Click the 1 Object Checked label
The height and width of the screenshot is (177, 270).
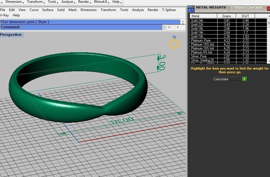pos(246,7)
